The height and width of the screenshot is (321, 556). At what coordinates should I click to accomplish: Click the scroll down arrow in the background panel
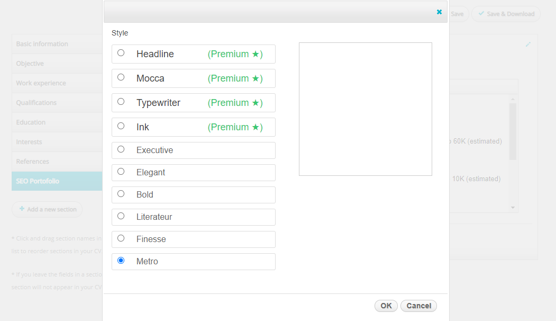[513, 208]
